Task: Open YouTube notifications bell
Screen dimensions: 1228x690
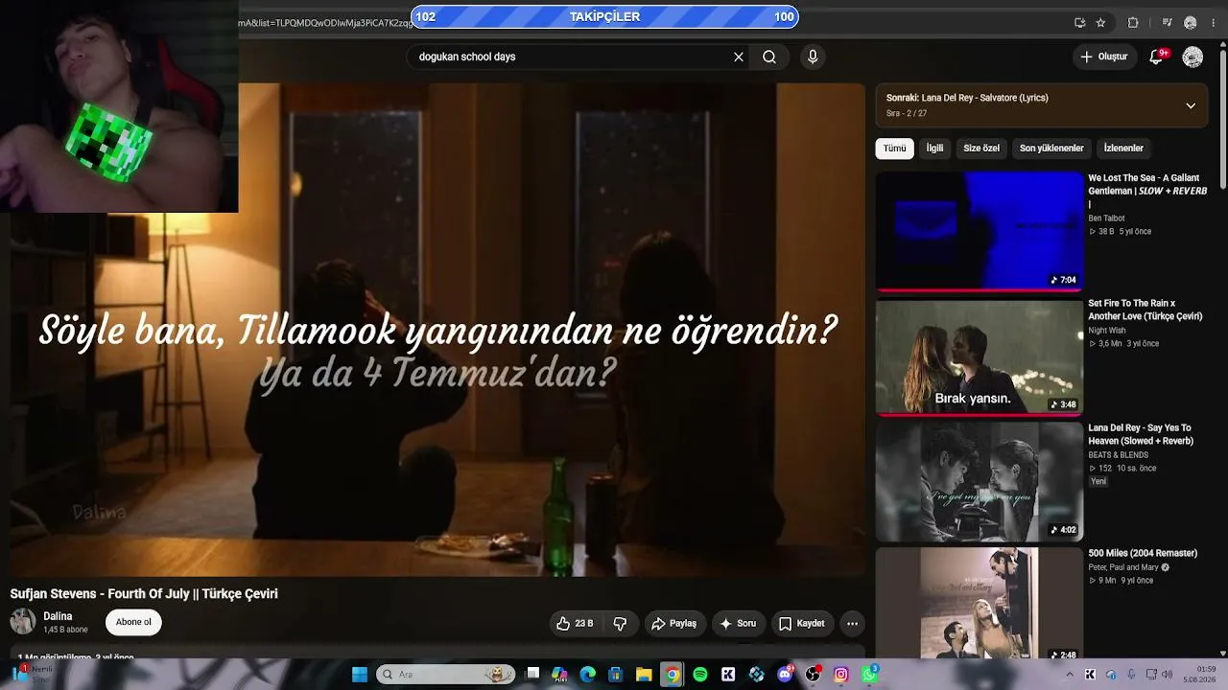Action: click(x=1156, y=57)
